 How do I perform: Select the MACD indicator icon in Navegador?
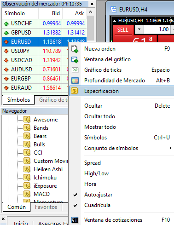[x=27, y=194]
